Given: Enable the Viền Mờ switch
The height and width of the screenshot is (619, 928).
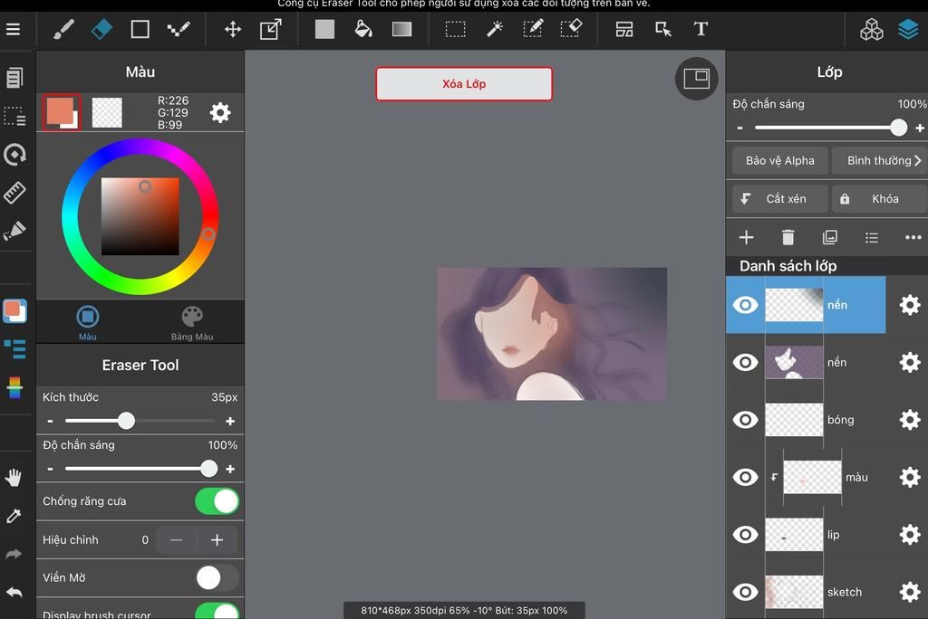Looking at the screenshot, I should click(217, 577).
